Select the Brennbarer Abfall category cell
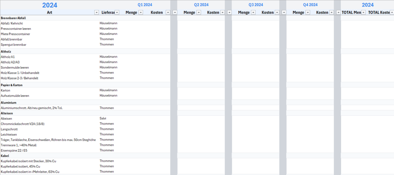This screenshot has height=175, width=394. click(13, 18)
